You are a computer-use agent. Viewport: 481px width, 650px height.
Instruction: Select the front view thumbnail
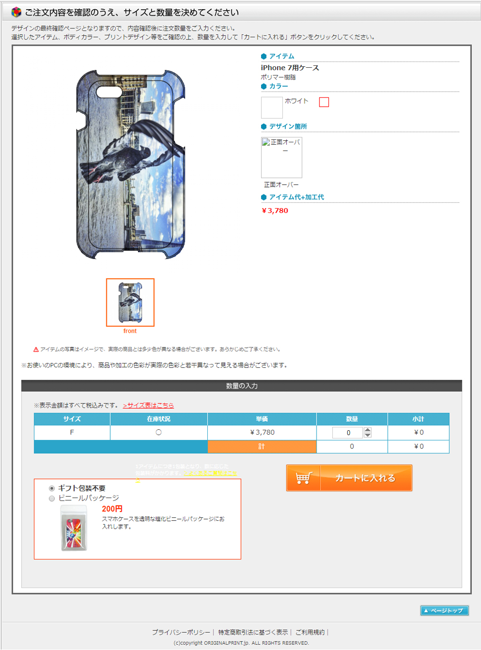click(x=130, y=302)
